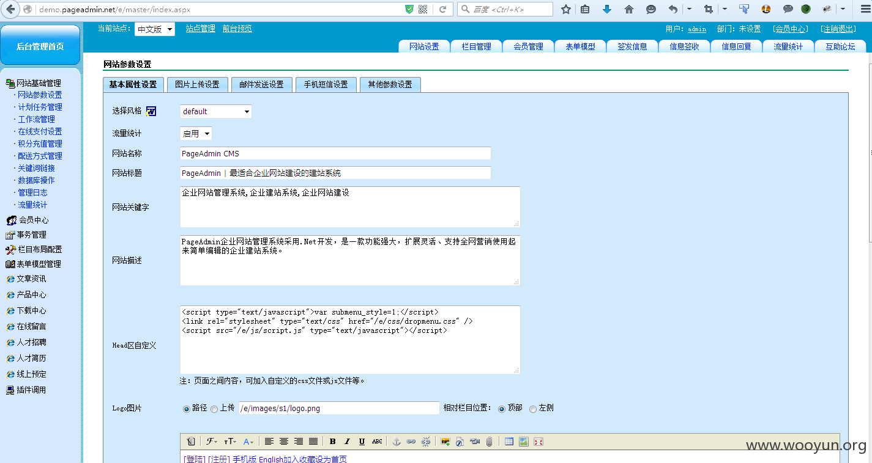The width and height of the screenshot is (872, 463).
Task: Click the 会员中心 link in header
Action: click(790, 29)
